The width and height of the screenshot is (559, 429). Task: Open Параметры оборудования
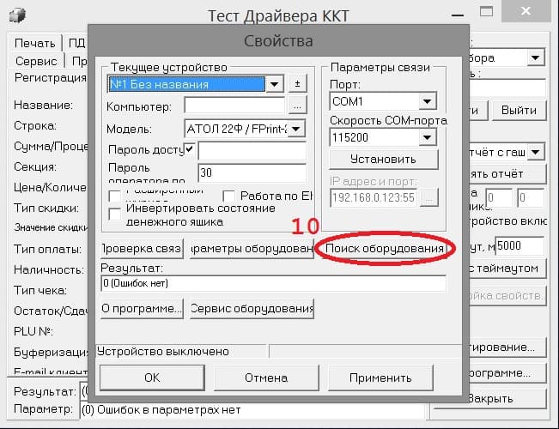[x=252, y=248]
